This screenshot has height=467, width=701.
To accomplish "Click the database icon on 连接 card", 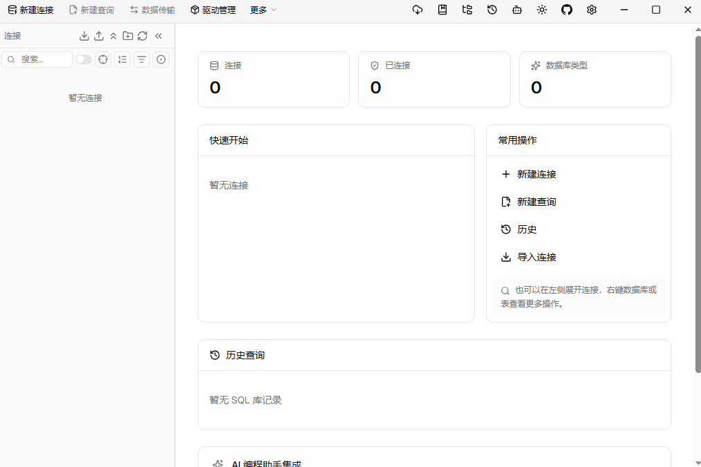I will 214,66.
